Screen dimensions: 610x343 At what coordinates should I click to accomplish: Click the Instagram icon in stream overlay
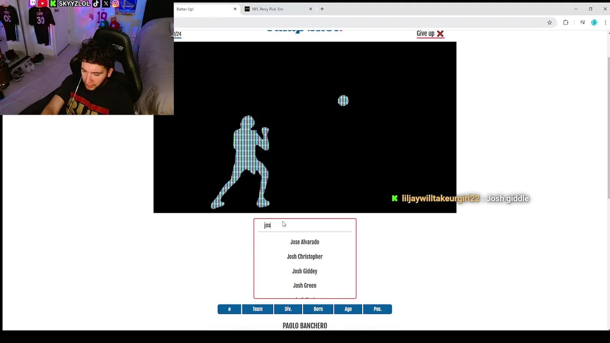pyautogui.click(x=115, y=3)
